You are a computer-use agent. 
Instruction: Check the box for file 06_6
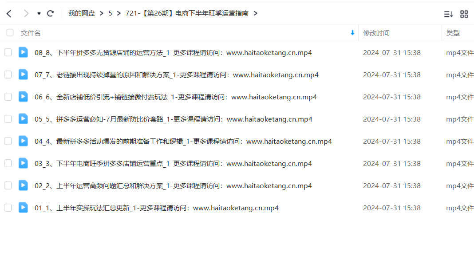[8, 97]
